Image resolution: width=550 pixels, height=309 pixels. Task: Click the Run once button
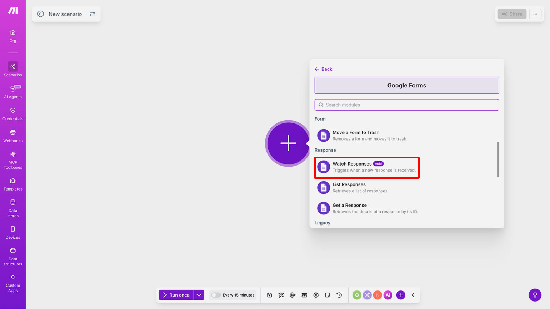coord(176,295)
